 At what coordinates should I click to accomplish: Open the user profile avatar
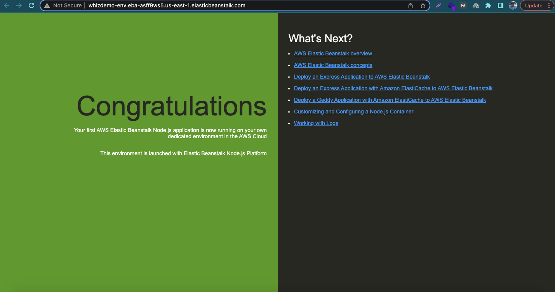pyautogui.click(x=513, y=5)
